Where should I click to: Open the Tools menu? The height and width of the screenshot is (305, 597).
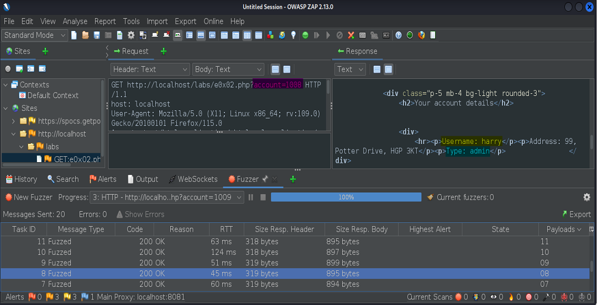(x=132, y=22)
